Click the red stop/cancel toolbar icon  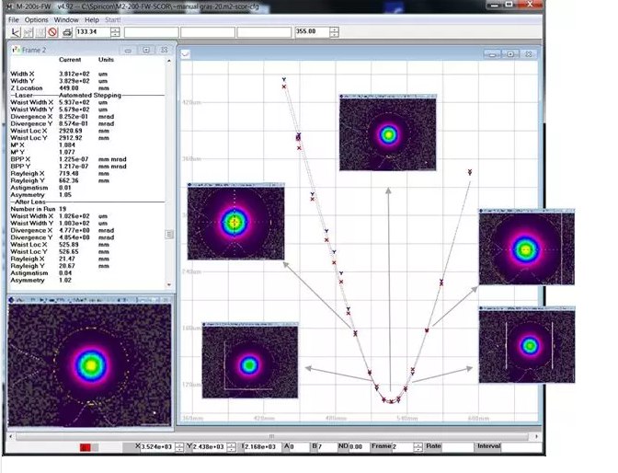coord(53,32)
